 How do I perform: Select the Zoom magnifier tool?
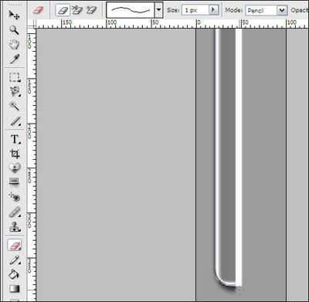[15, 30]
